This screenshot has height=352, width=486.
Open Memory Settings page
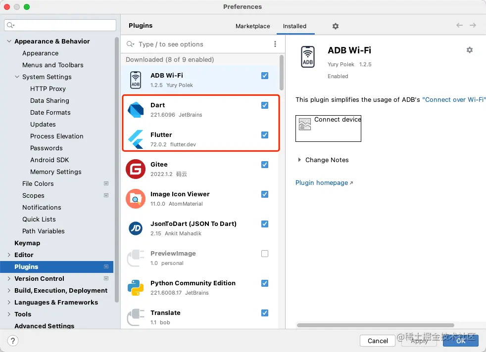(56, 172)
